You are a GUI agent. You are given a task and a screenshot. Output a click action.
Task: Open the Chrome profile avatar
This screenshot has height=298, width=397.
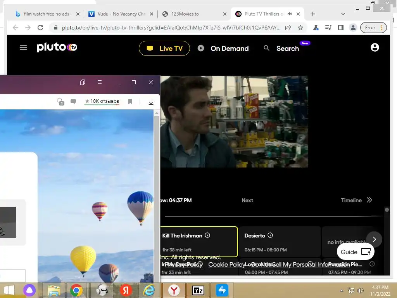(353, 28)
